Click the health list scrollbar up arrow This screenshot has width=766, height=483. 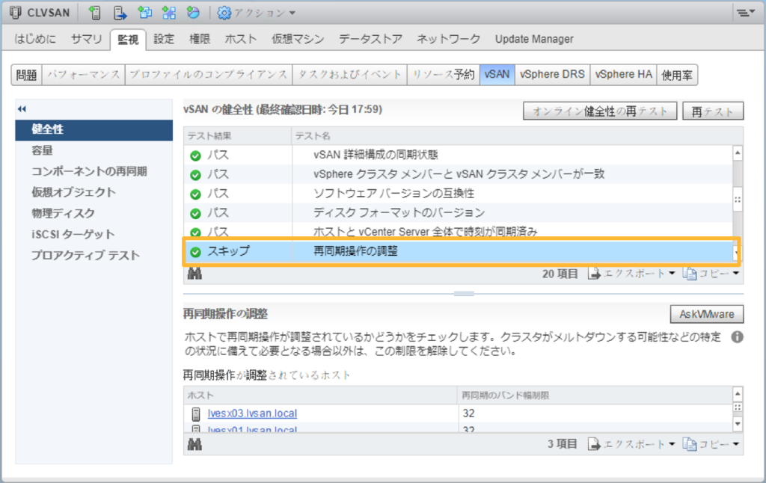click(738, 153)
